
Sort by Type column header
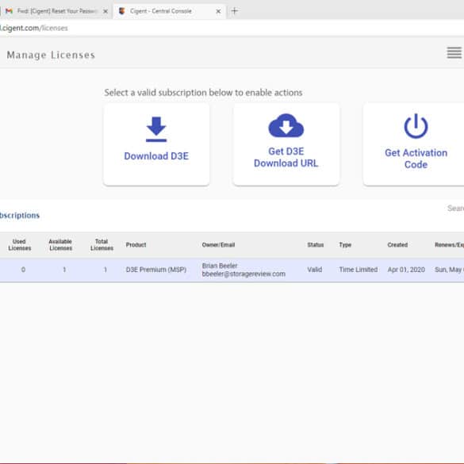coord(345,245)
